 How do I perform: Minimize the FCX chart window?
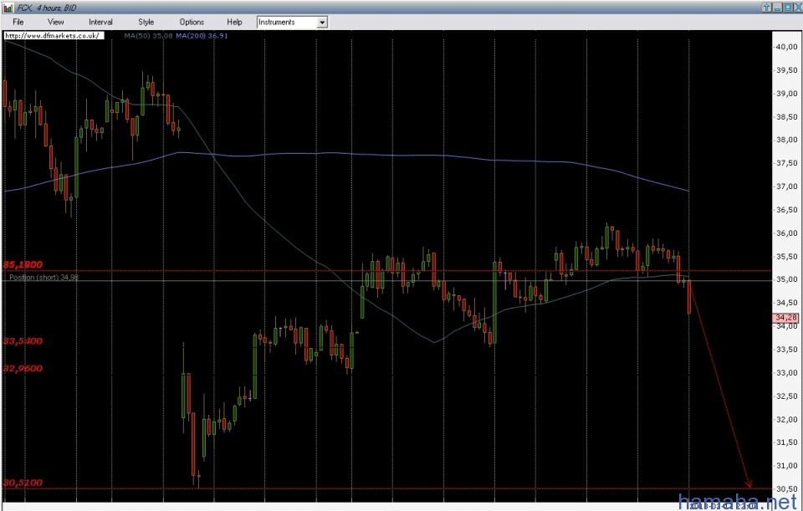(x=776, y=8)
